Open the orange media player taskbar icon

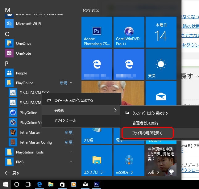click(74, 184)
